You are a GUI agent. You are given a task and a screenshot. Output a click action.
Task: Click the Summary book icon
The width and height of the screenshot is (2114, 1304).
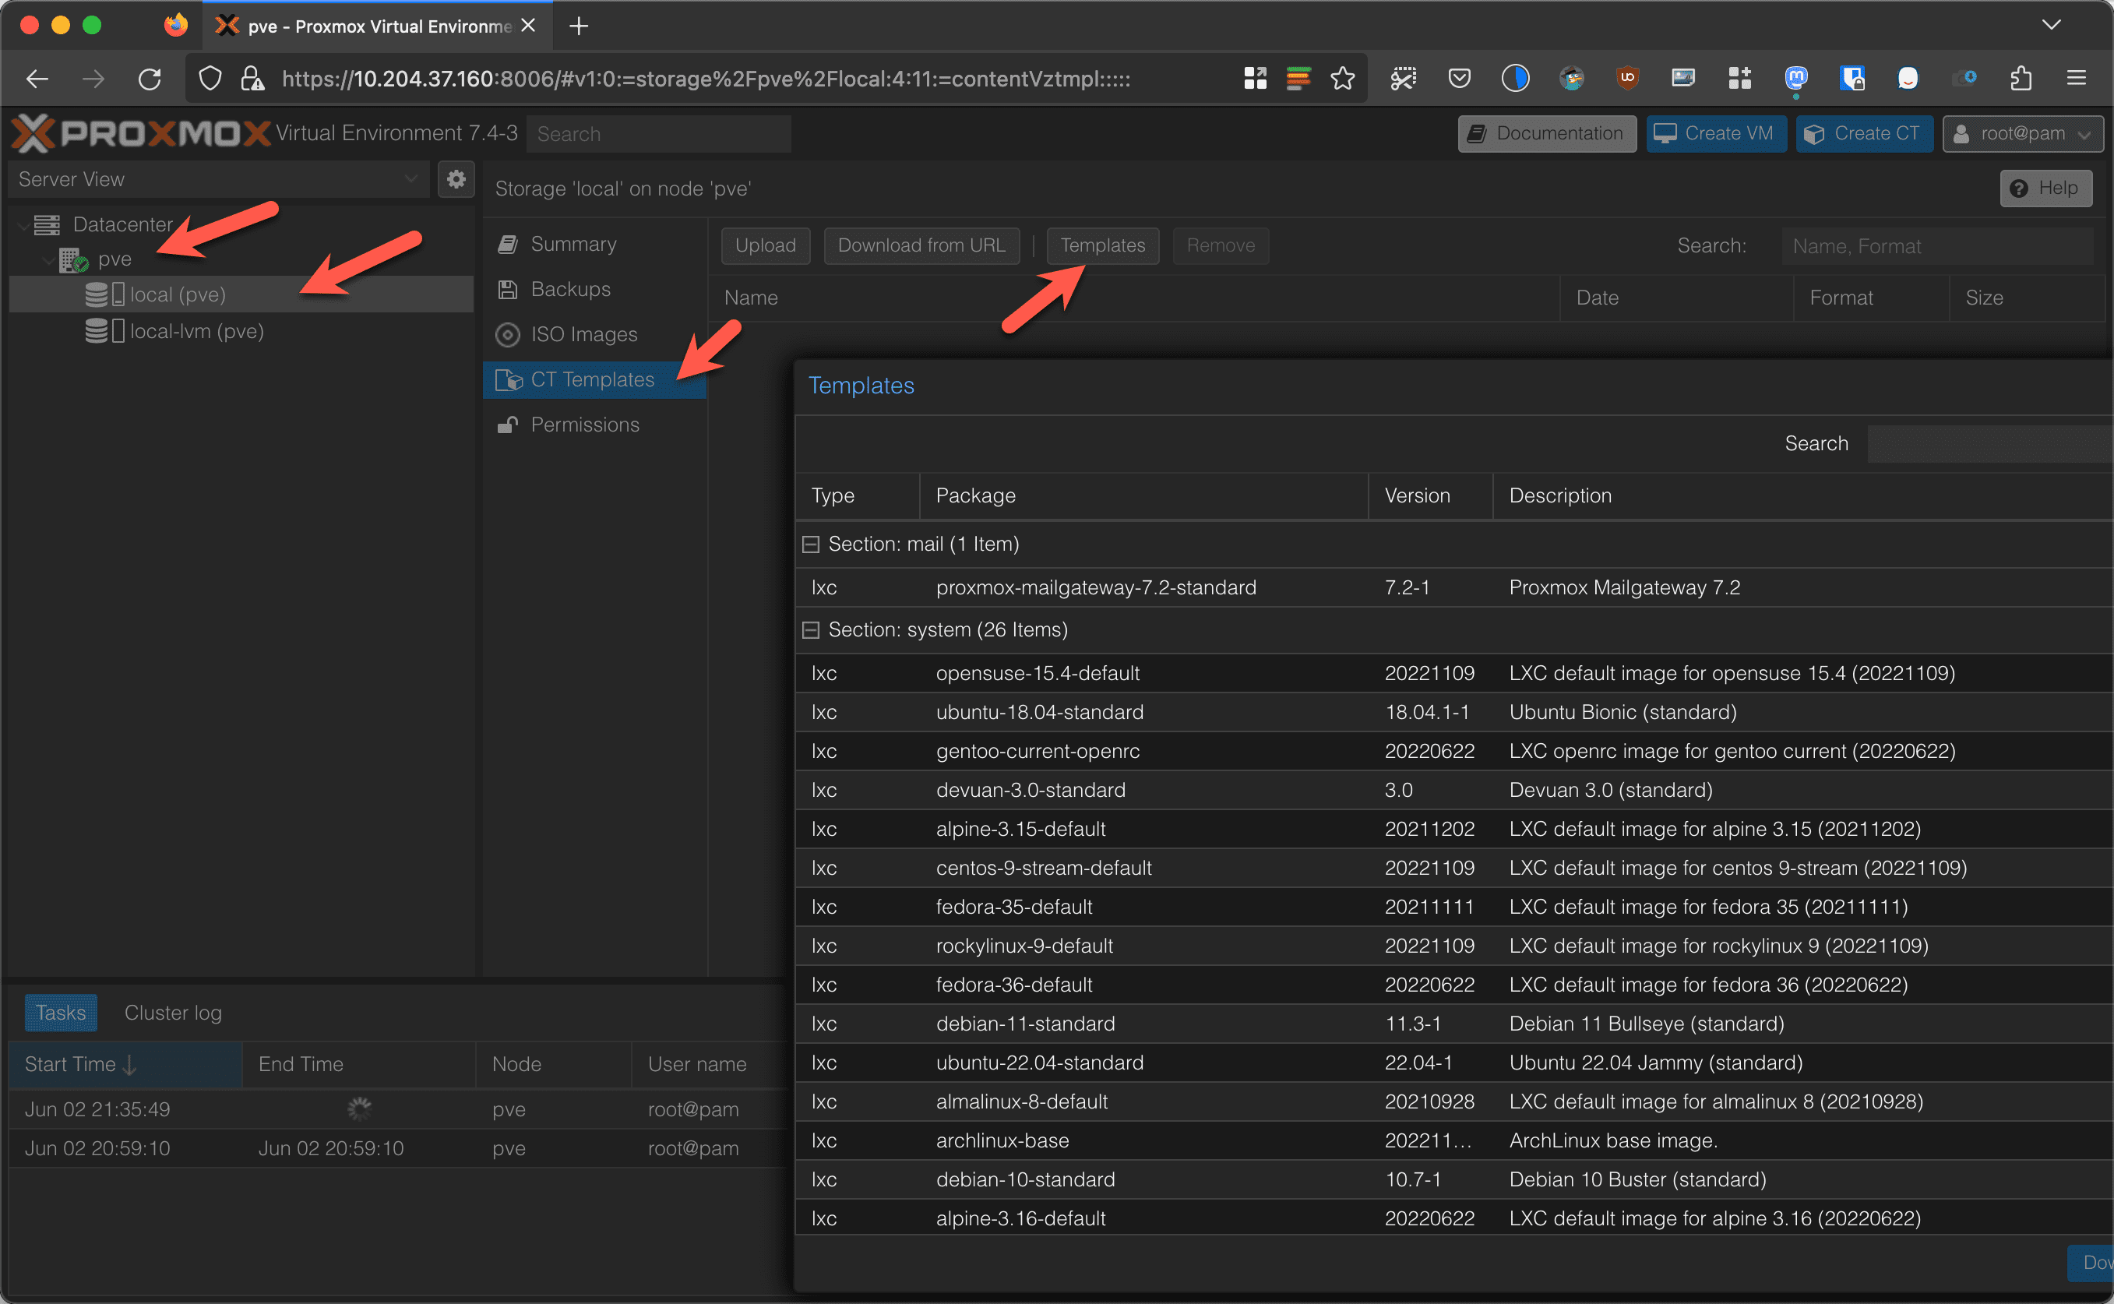click(x=508, y=244)
